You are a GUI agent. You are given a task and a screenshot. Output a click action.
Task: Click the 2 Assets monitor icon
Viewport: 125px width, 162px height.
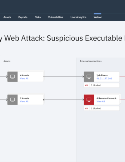(x=12, y=100)
